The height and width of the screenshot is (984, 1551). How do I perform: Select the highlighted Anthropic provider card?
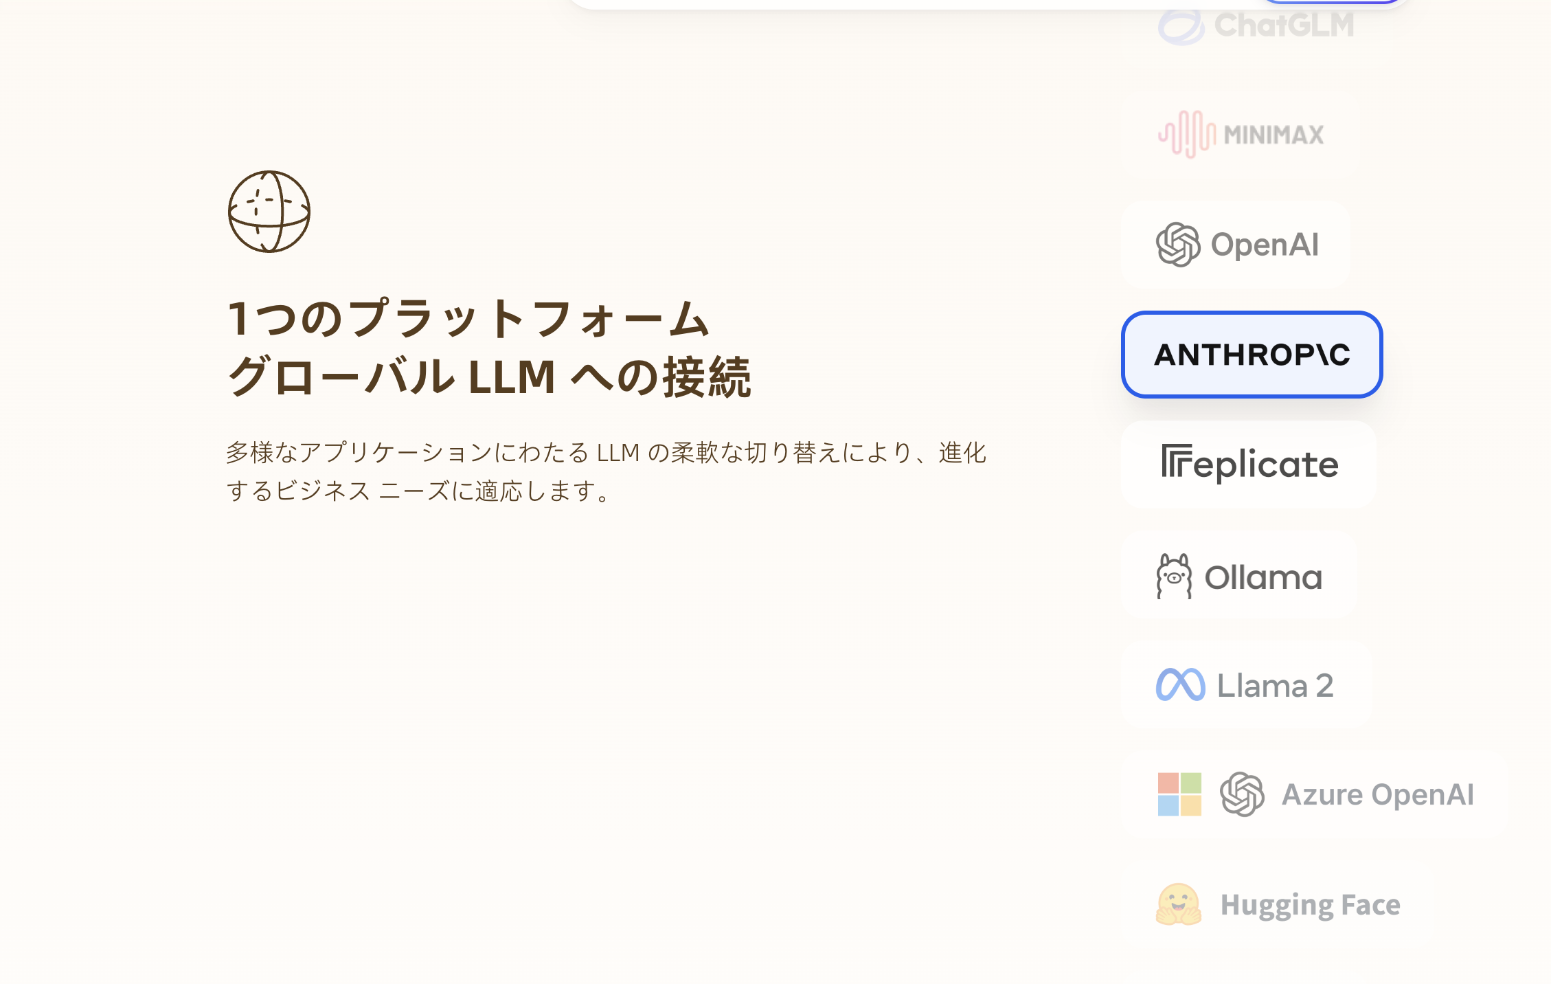click(x=1252, y=355)
